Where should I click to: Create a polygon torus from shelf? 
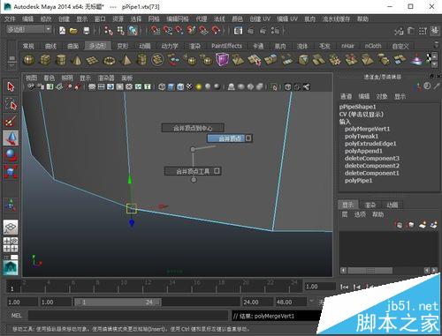click(x=109, y=60)
